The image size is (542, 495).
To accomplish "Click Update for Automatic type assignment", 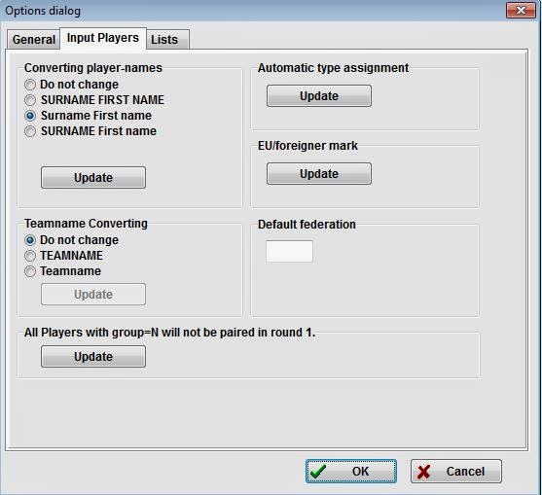I will coord(319,95).
